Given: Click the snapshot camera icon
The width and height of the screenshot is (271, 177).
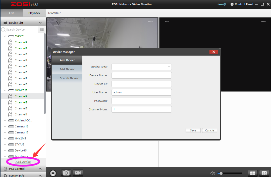Looking at the screenshot, I should point(66,173).
